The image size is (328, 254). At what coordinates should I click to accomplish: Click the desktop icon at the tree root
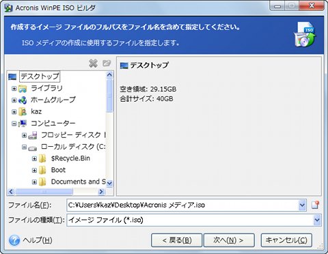pos(12,76)
